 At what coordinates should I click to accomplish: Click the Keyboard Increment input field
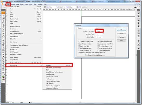[99, 31]
